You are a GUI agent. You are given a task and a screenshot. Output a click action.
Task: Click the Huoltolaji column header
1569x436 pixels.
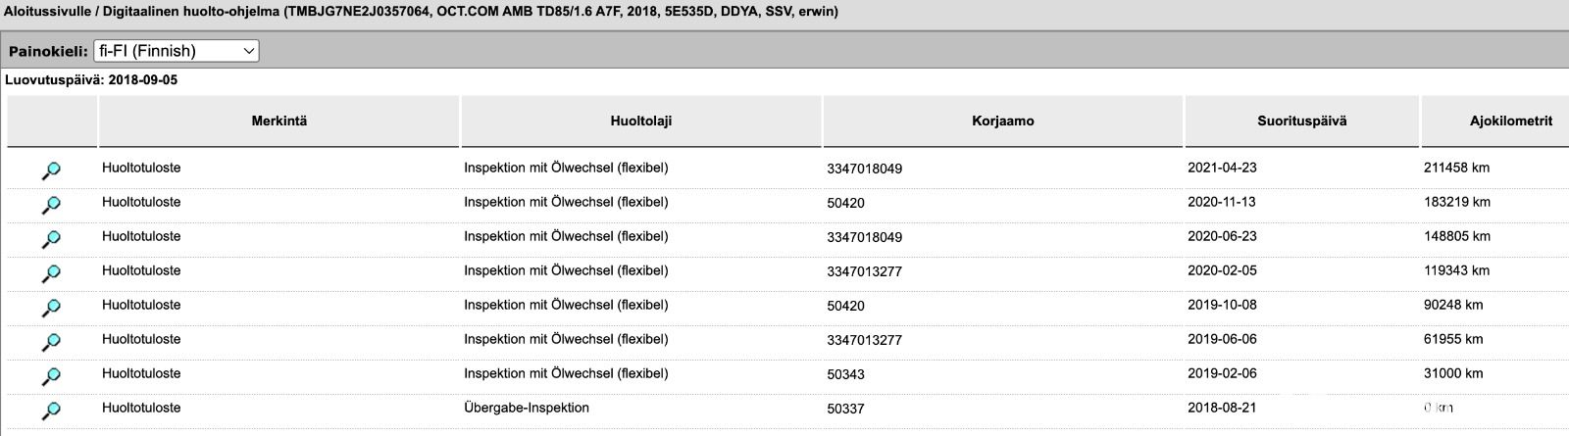pos(640,121)
